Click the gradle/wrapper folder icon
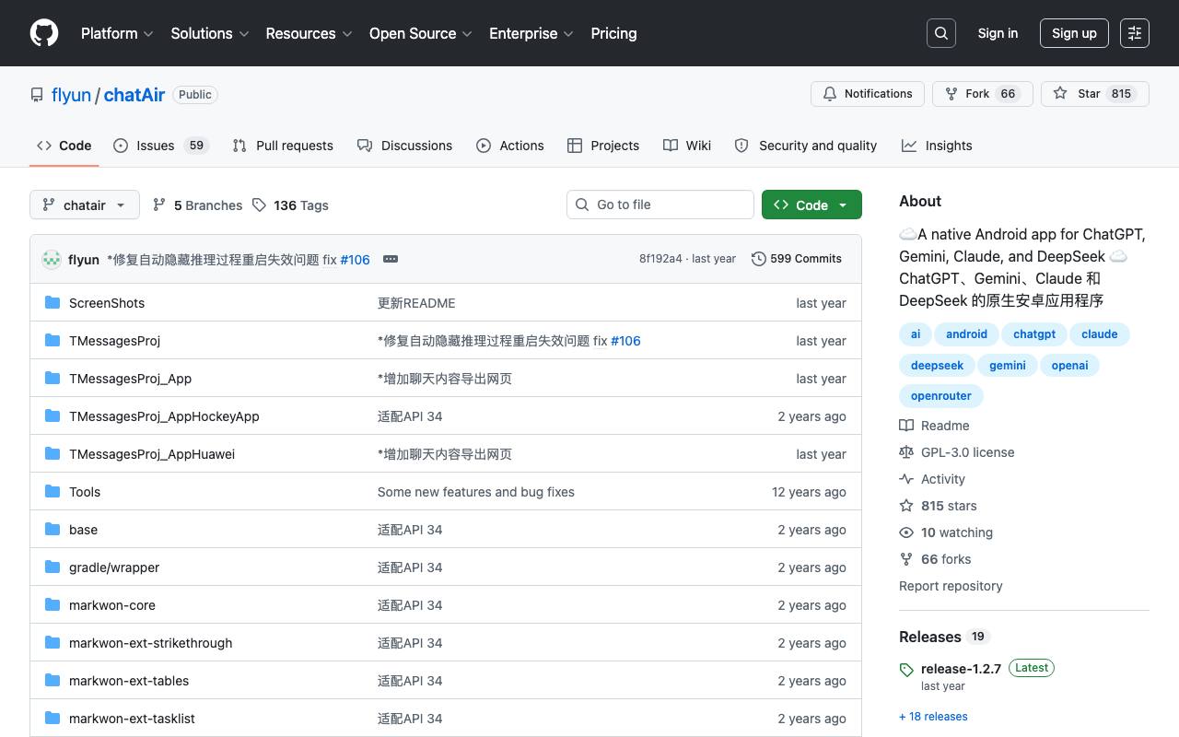The width and height of the screenshot is (1179, 737). click(53, 567)
